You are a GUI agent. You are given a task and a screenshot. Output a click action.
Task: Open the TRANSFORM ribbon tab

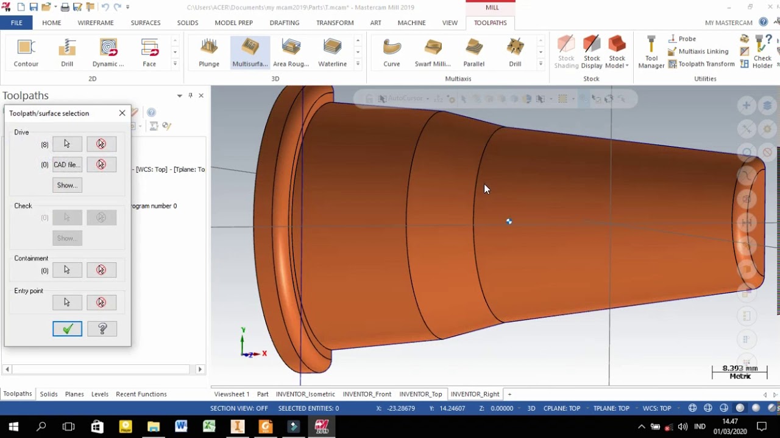(335, 23)
